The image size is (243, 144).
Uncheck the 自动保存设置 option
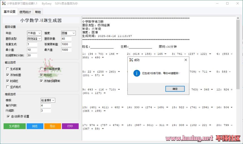tap(8, 116)
